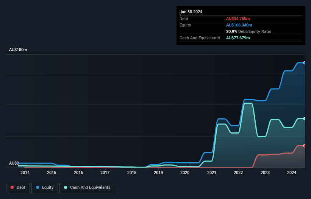Click the 2016 x-axis label
The height and width of the screenshot is (199, 311).
78,173
